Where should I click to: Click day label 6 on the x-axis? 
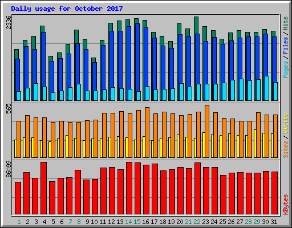coord(62,222)
